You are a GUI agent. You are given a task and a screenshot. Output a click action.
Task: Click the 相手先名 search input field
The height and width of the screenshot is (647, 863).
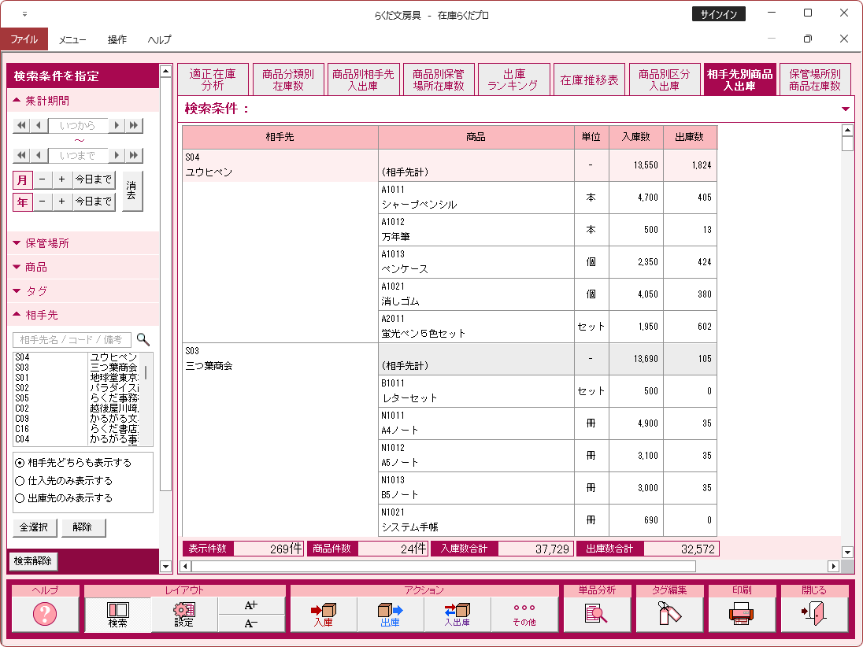click(72, 339)
